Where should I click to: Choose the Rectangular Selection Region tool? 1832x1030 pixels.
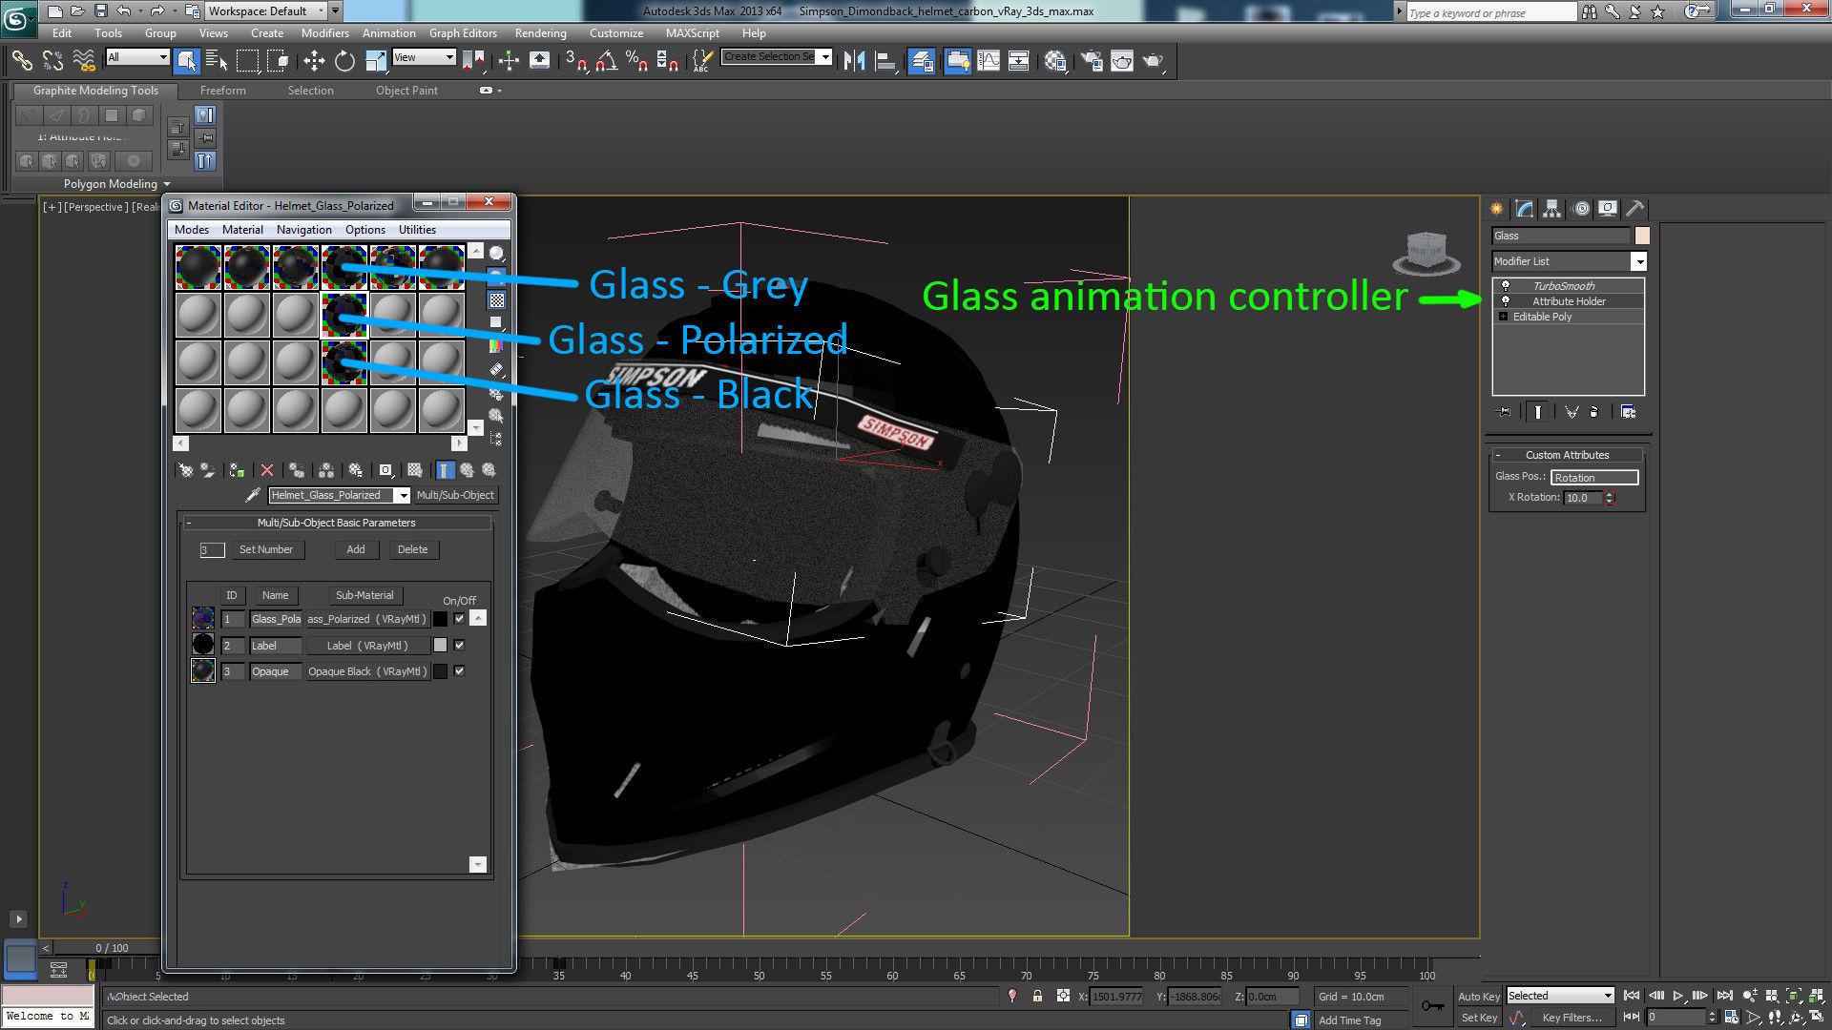(247, 61)
